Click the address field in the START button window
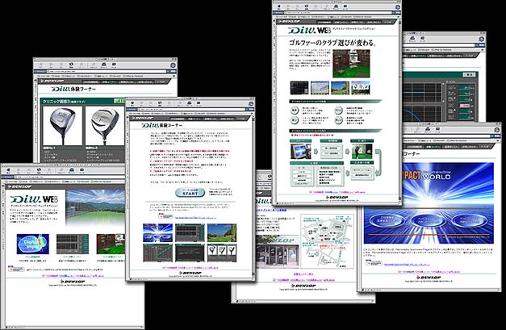The height and width of the screenshot is (330, 506). point(191,110)
